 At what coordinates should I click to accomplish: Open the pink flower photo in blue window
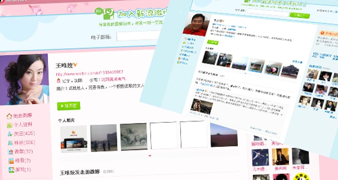coord(272,69)
